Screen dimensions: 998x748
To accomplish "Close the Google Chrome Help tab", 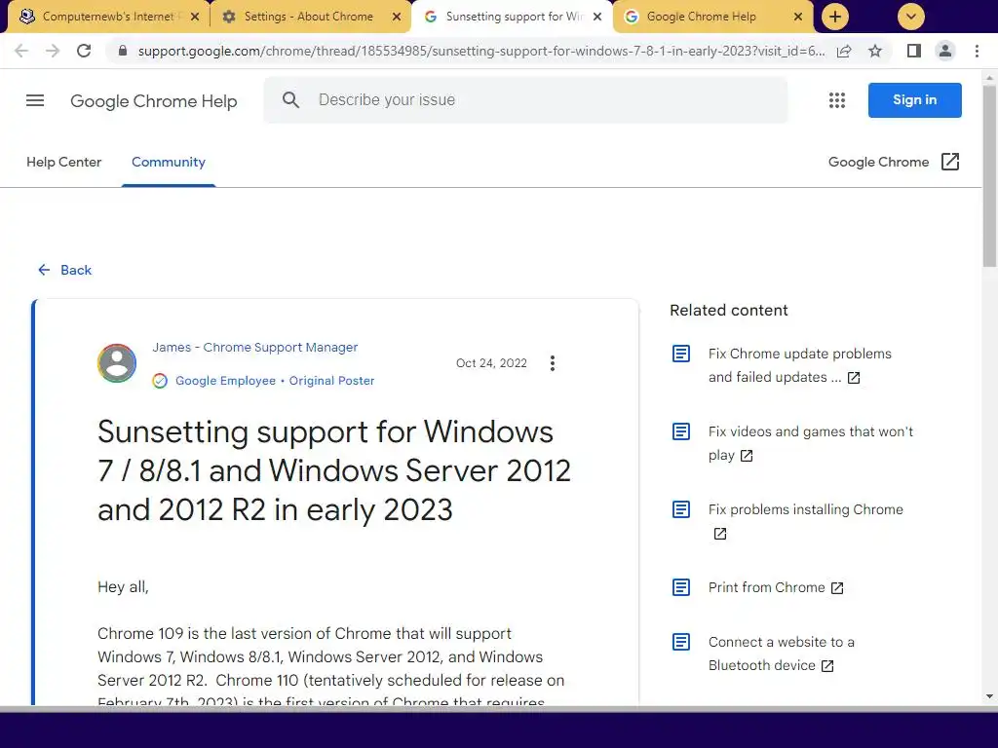I will click(x=798, y=17).
